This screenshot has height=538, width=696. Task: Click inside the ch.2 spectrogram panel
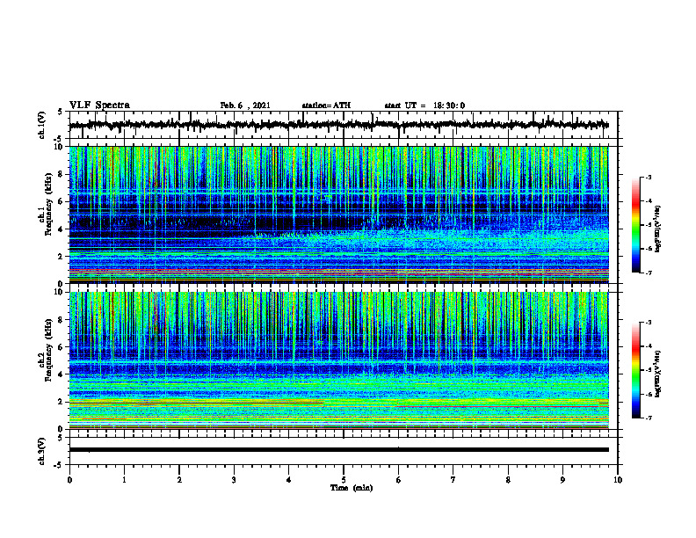(x=338, y=360)
